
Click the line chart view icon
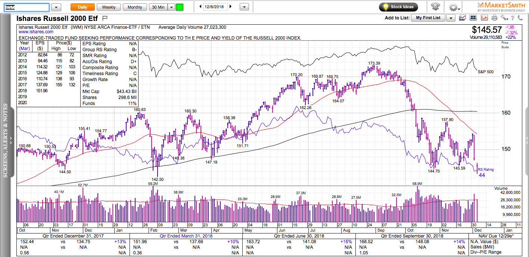[x=463, y=18]
